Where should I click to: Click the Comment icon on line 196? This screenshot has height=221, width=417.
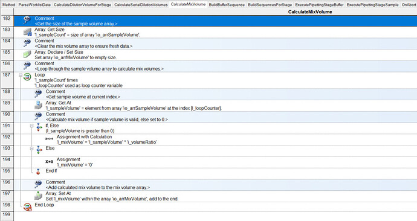[x=38, y=184]
